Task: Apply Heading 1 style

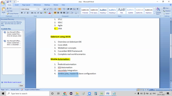Action: pos(103,11)
